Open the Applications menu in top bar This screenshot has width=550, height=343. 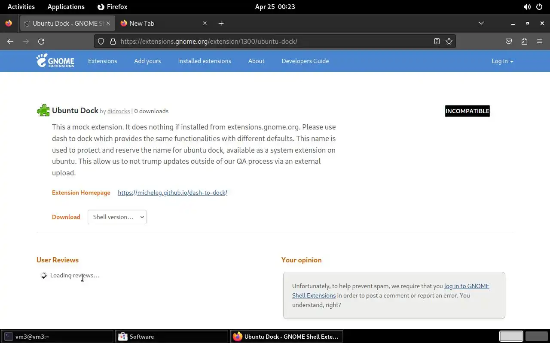[x=66, y=7]
